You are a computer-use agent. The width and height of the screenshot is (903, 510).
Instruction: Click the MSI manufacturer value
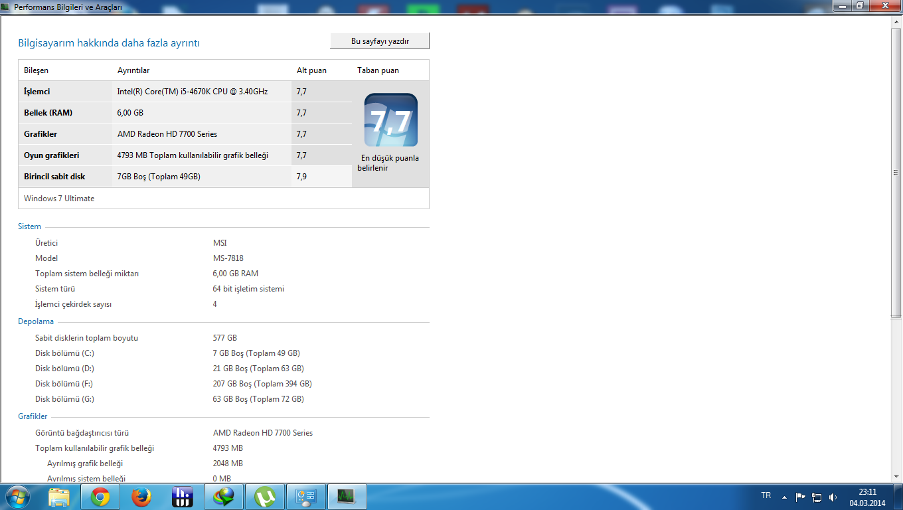coord(220,243)
